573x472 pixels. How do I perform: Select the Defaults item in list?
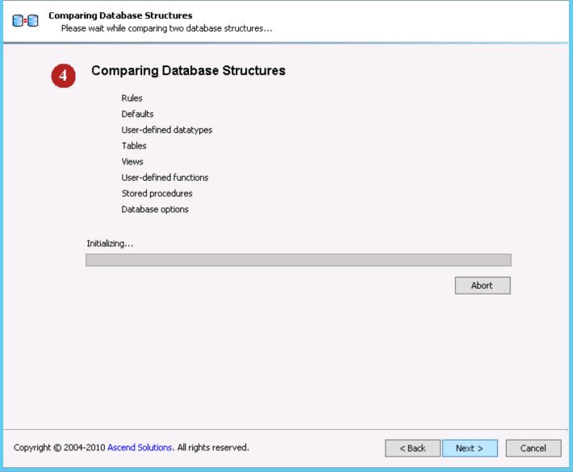coord(137,115)
